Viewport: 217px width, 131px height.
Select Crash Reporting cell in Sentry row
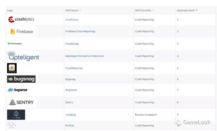tap(144, 102)
